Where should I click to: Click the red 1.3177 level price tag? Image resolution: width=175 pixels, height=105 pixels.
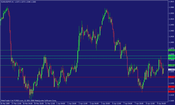[171, 87]
